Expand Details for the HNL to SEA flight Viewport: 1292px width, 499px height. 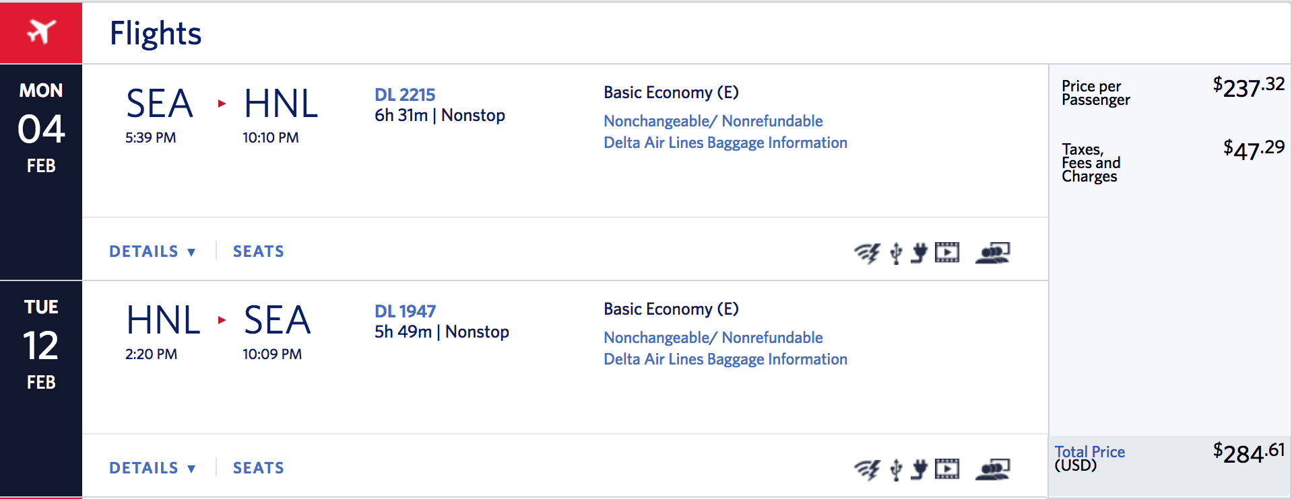(x=152, y=468)
